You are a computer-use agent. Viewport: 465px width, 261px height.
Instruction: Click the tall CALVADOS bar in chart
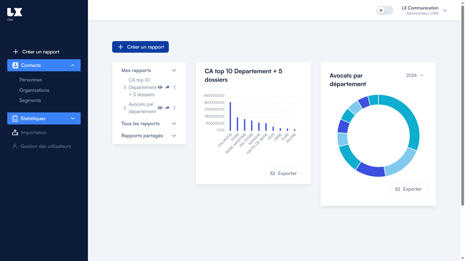(230, 116)
